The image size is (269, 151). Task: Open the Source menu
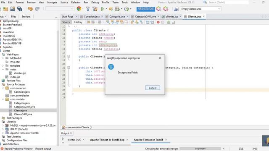coord(64,3)
